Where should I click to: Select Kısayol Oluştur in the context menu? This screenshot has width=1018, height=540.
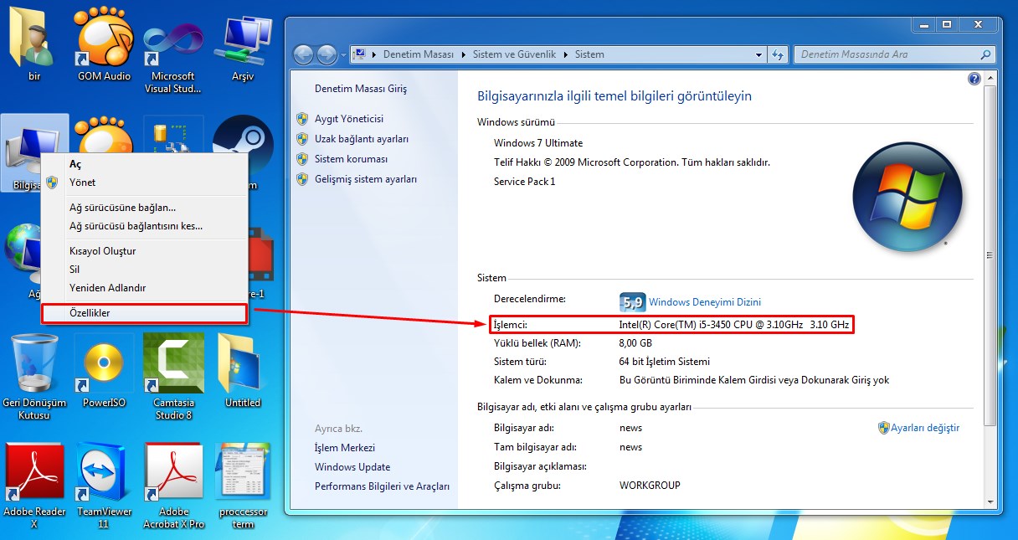tap(102, 251)
